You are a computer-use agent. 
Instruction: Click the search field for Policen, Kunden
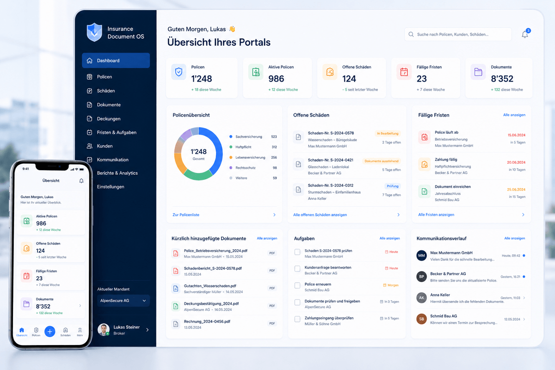(x=458, y=34)
